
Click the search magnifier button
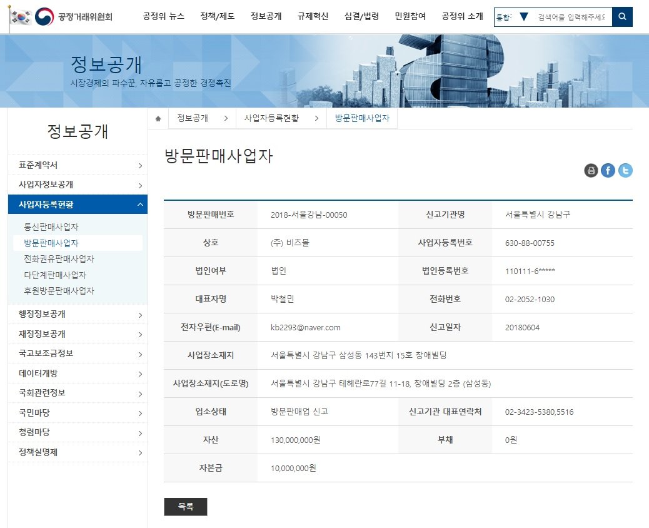pyautogui.click(x=622, y=16)
